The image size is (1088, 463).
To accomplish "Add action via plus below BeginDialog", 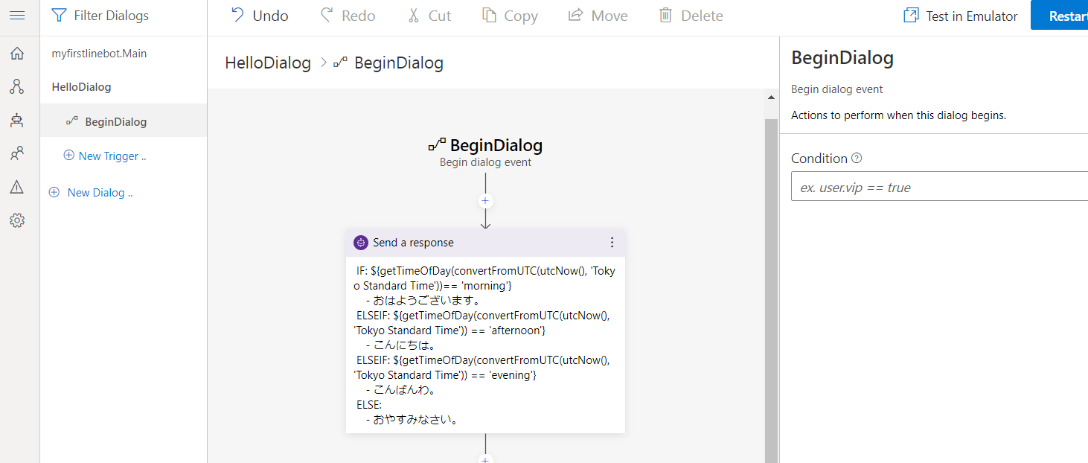I will [485, 201].
